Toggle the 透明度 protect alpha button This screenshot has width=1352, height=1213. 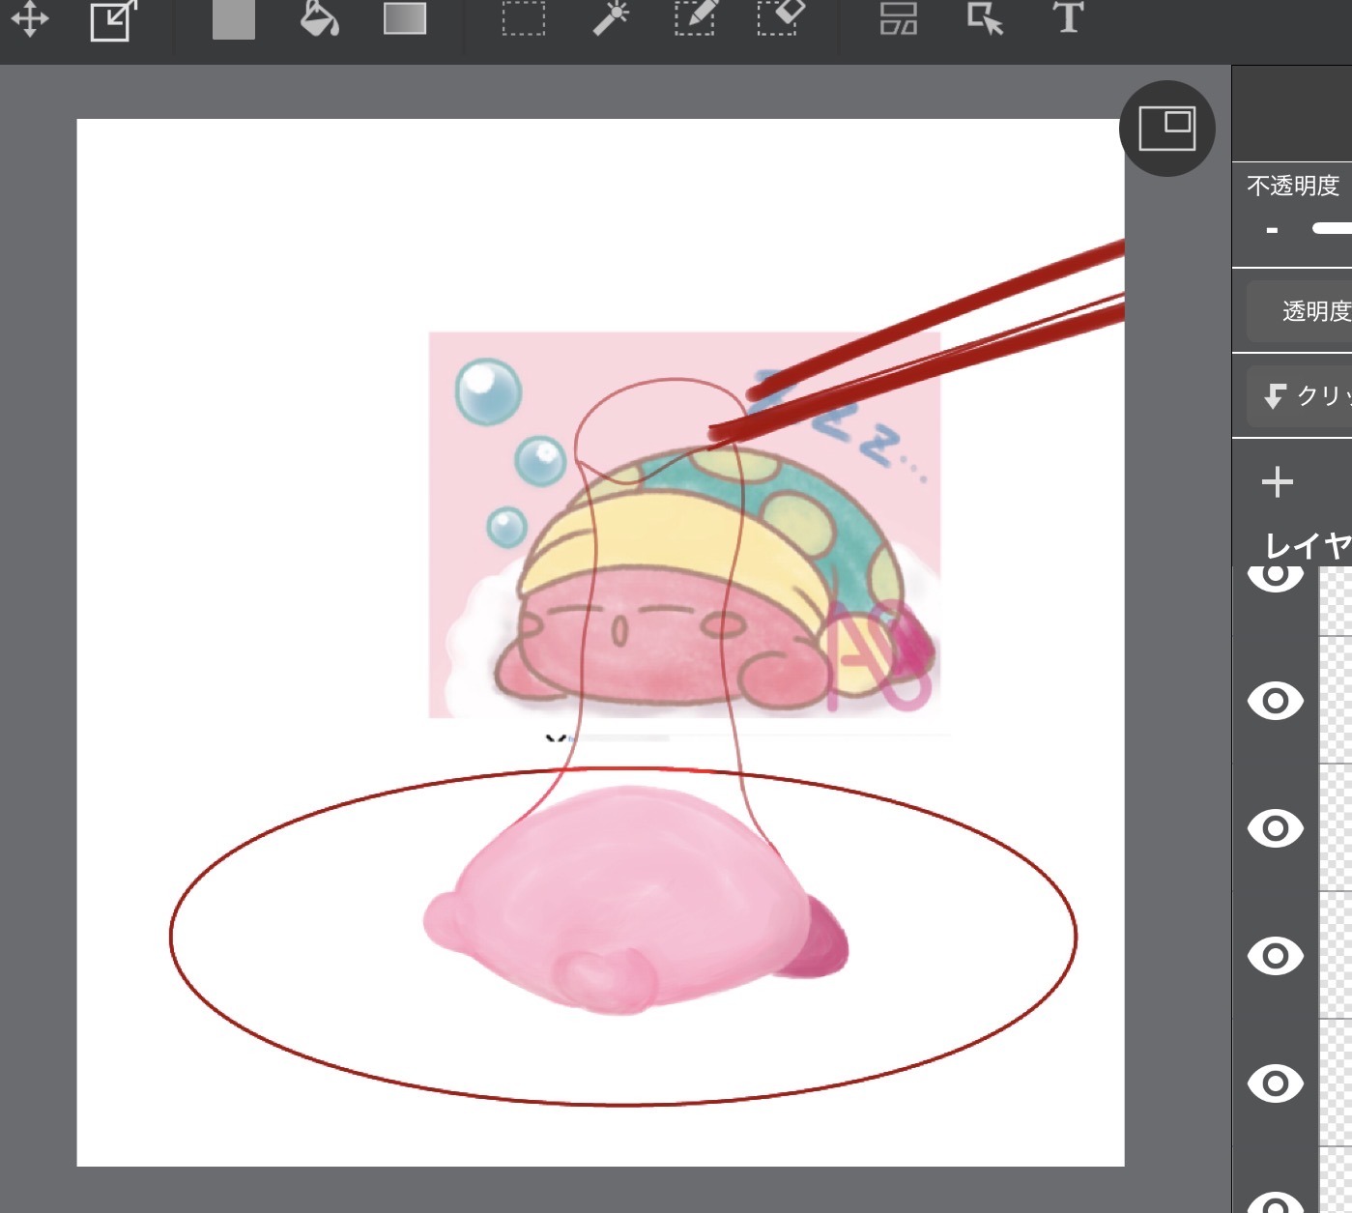(x=1300, y=311)
